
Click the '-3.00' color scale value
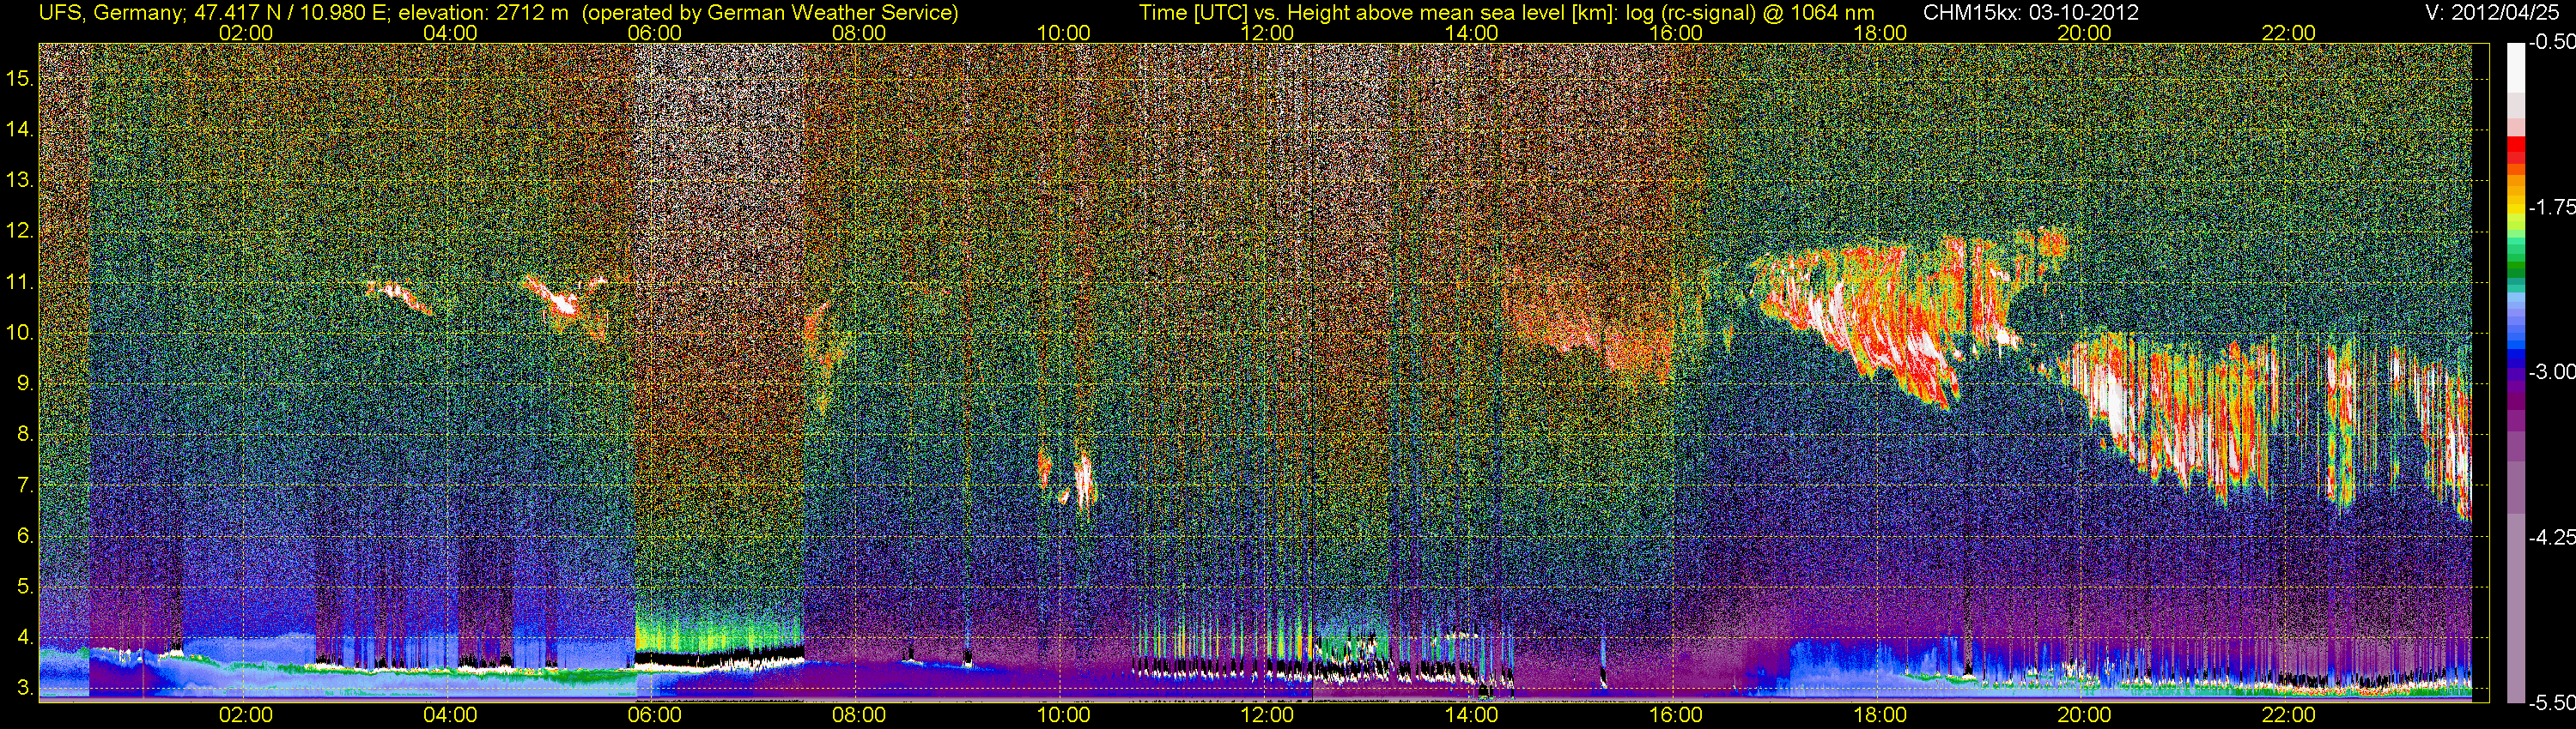(x=2551, y=371)
